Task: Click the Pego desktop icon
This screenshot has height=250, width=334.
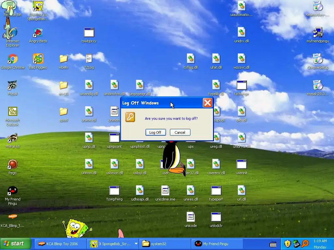Action: [12, 167]
